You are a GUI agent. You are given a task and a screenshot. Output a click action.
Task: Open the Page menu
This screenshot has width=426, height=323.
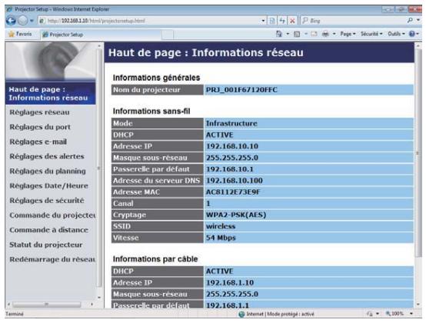(348, 34)
